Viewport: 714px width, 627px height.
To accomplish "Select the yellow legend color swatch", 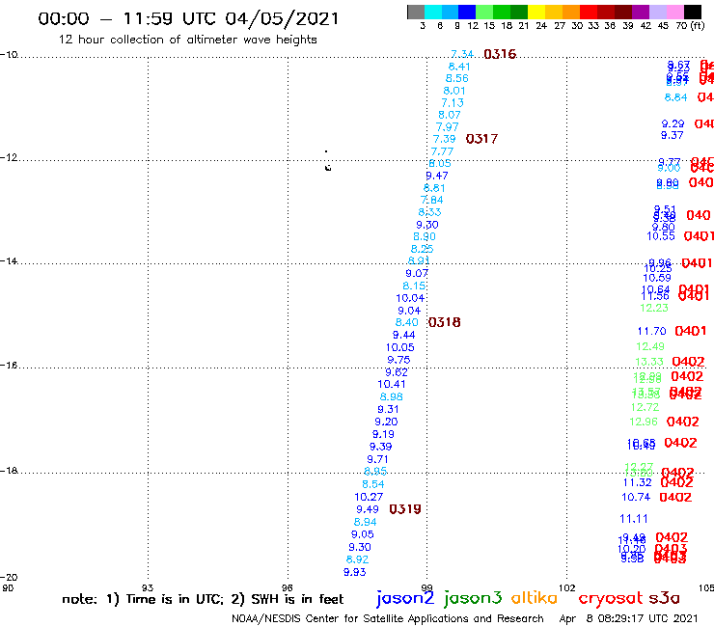I will coord(536,12).
